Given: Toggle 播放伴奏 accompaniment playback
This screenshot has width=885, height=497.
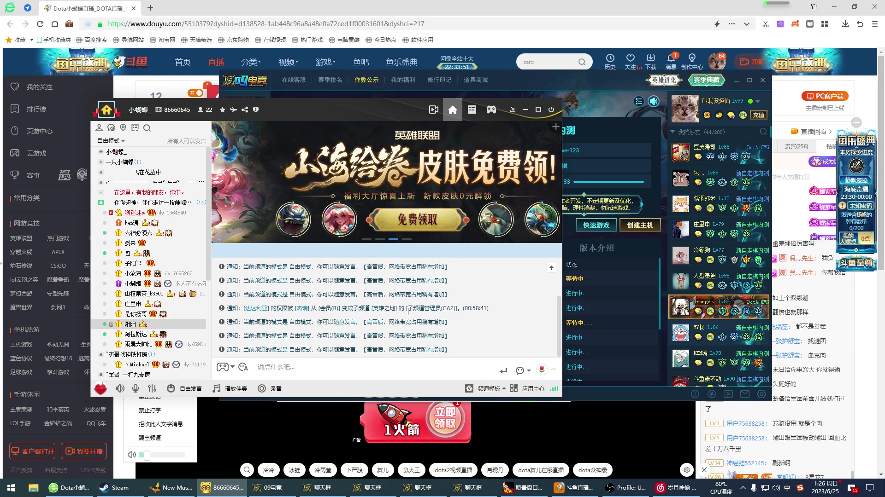Looking at the screenshot, I should point(230,388).
